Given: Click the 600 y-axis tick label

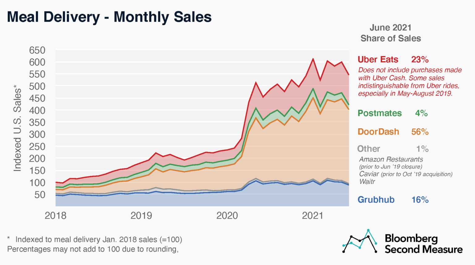Looking at the screenshot, I should 37,62.
